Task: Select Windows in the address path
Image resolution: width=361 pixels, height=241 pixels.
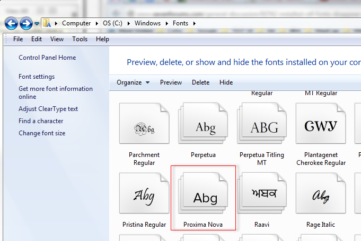Action: [147, 23]
